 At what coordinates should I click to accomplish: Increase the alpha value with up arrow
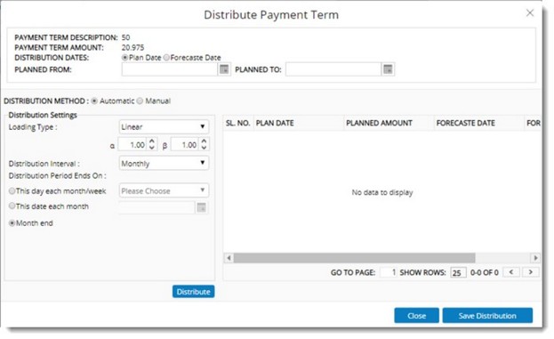coord(152,141)
